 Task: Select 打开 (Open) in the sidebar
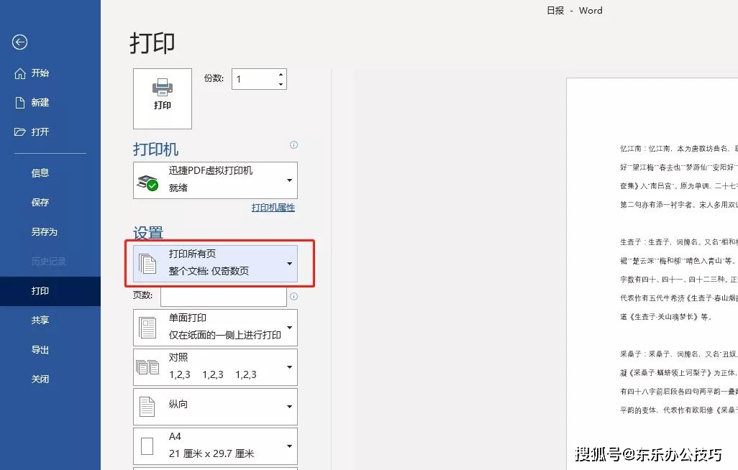point(40,132)
